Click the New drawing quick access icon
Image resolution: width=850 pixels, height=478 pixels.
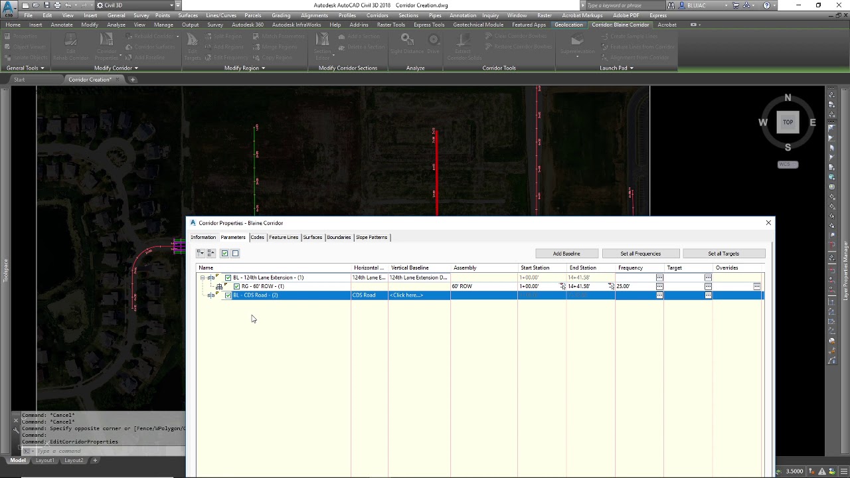click(x=25, y=5)
